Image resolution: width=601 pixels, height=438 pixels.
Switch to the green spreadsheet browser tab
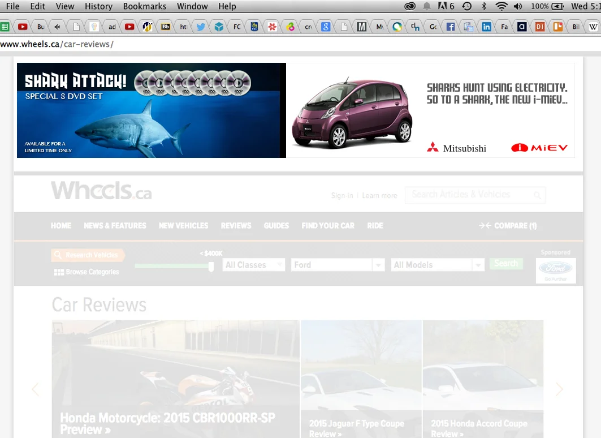pyautogui.click(x=5, y=27)
